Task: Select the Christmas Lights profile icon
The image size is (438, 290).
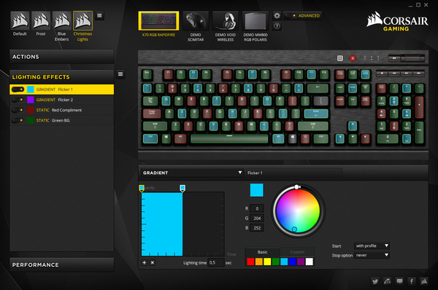Action: click(x=82, y=20)
